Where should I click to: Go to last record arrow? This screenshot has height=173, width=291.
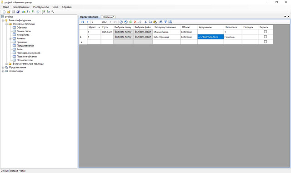tap(115, 22)
